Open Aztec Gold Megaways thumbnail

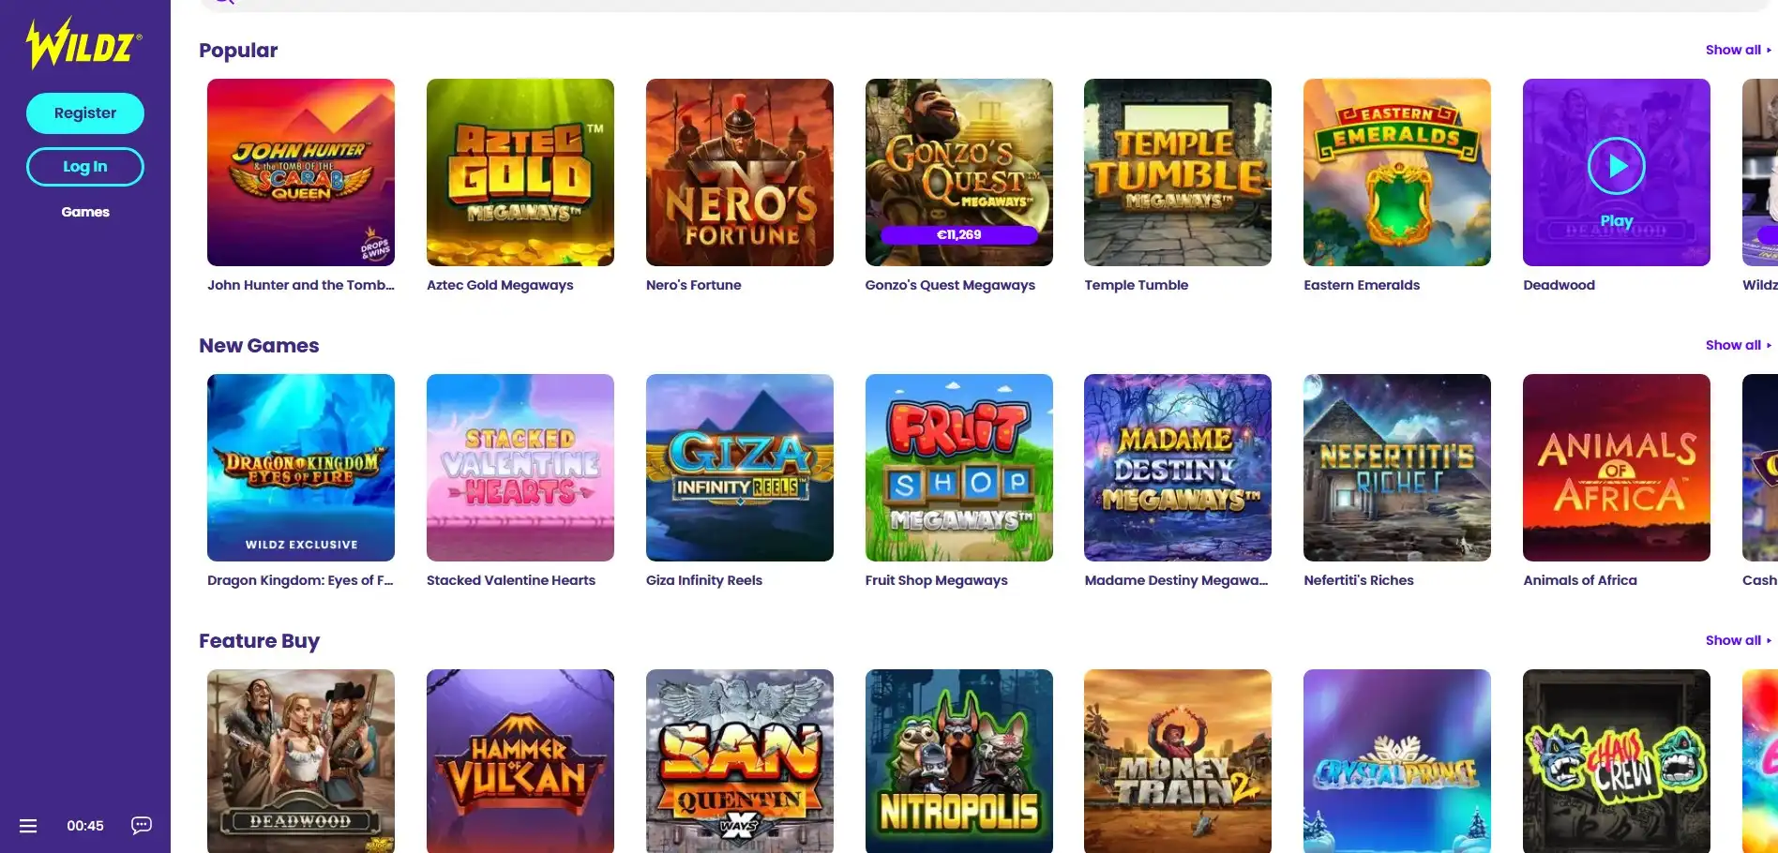pyautogui.click(x=520, y=172)
